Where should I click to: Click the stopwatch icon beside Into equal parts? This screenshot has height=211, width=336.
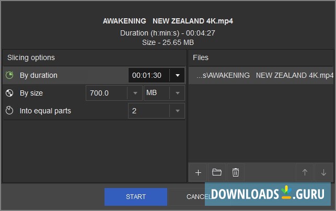click(9, 111)
